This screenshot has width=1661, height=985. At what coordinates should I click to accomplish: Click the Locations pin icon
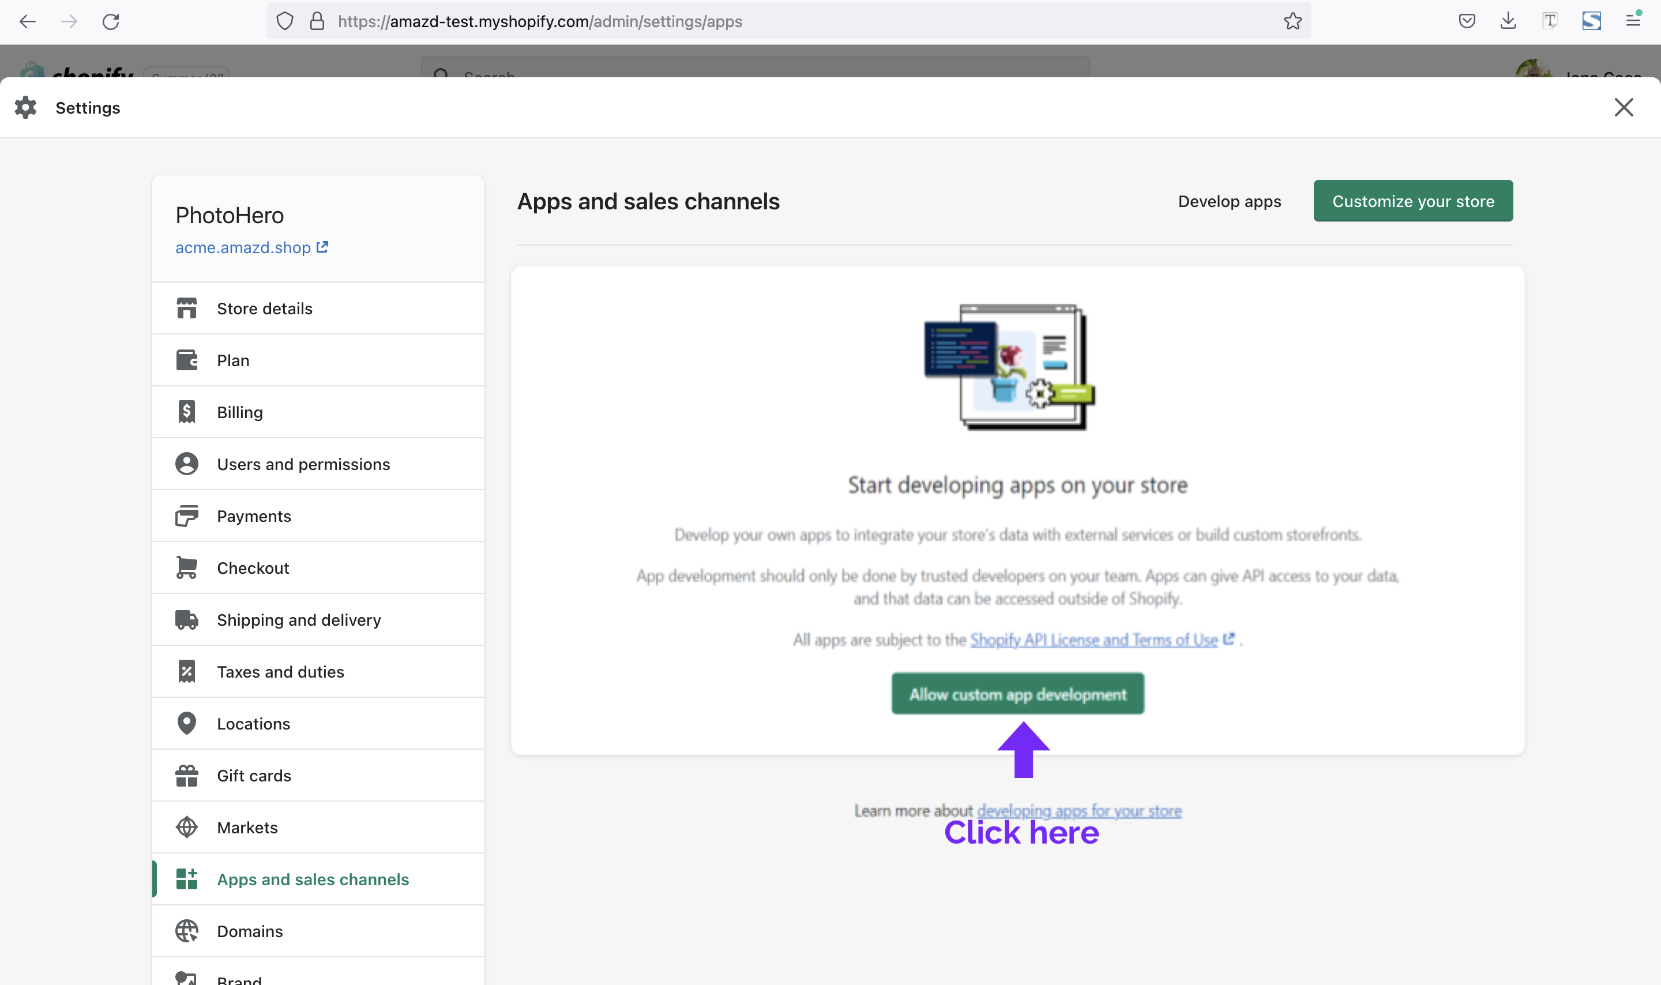click(186, 724)
